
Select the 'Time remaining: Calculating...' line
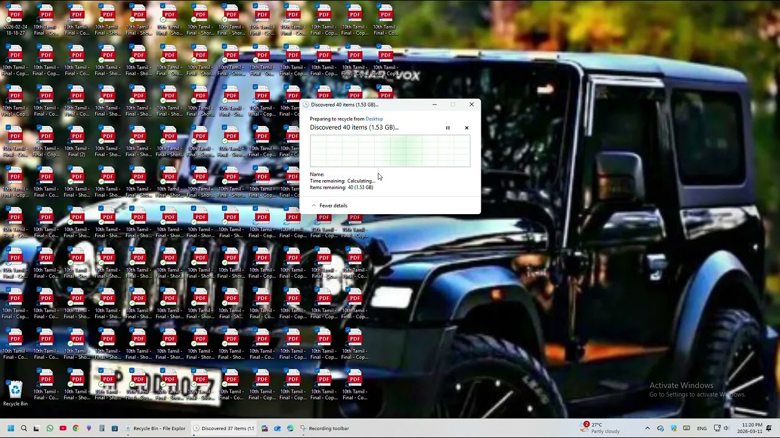[x=342, y=181]
